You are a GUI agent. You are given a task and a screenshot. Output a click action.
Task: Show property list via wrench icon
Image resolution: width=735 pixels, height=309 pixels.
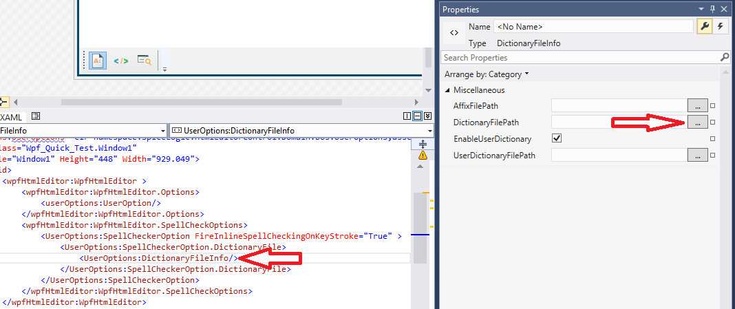[705, 27]
